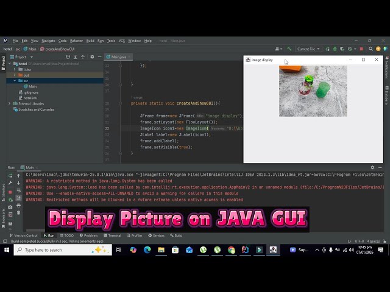390x292 pixels.
Task: Open the Version Control tool window
Action: [x=23, y=235]
